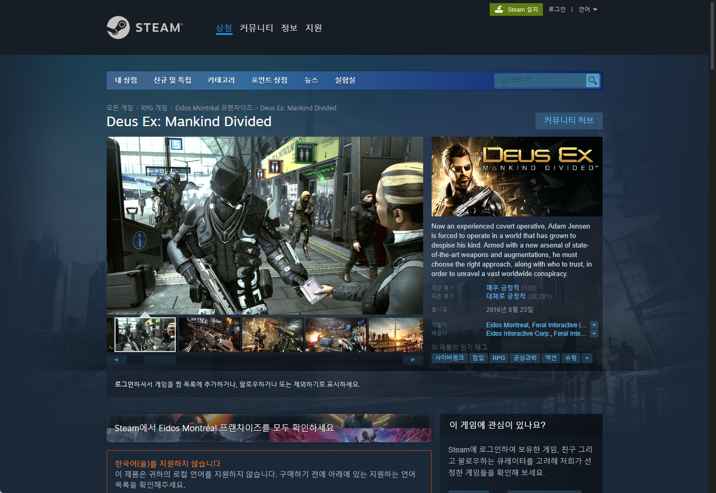The width and height of the screenshot is (716, 493).
Task: Select the first screenshot thumbnail
Action: [x=145, y=335]
